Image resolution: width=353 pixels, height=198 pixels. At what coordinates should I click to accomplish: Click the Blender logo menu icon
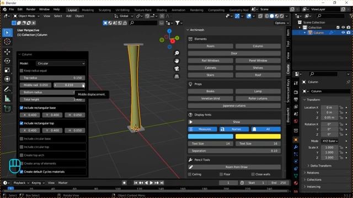click(x=4, y=9)
